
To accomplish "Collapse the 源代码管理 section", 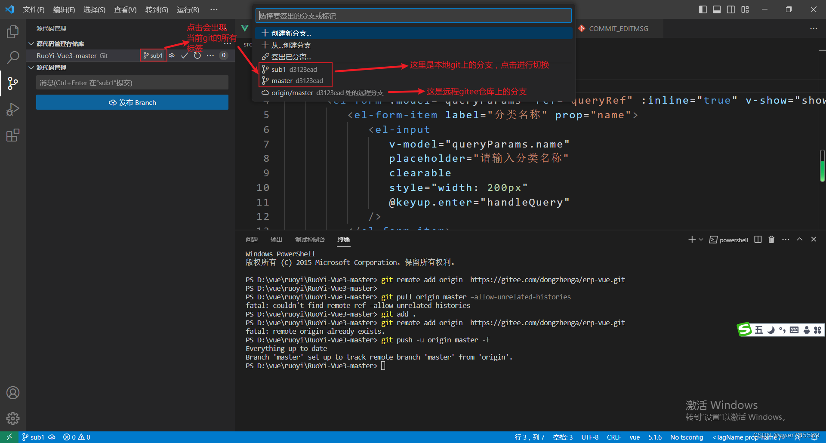I will [31, 68].
